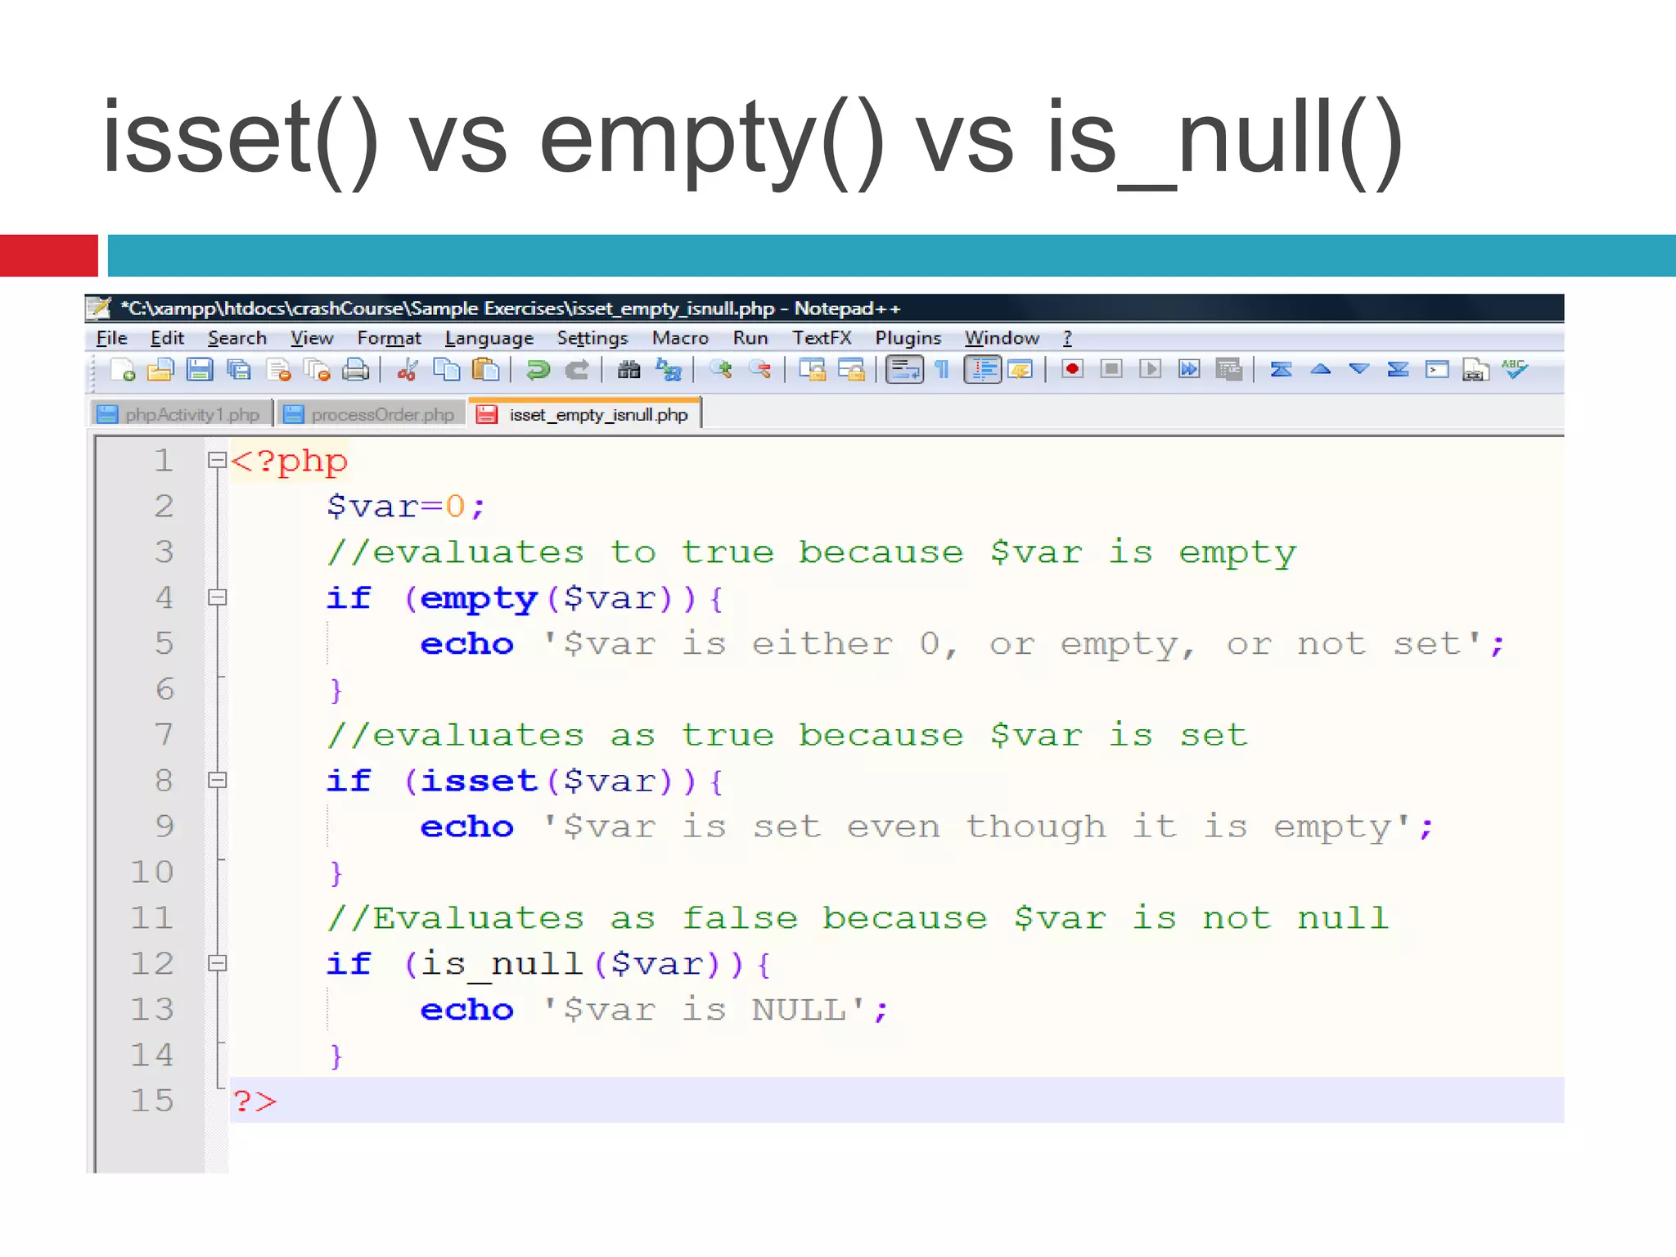Click the Redo arrow icon
This screenshot has width=1676, height=1257.
pyautogui.click(x=577, y=370)
